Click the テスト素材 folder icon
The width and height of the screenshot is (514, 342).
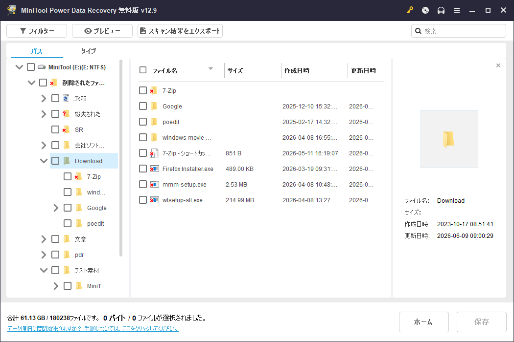coord(67,270)
